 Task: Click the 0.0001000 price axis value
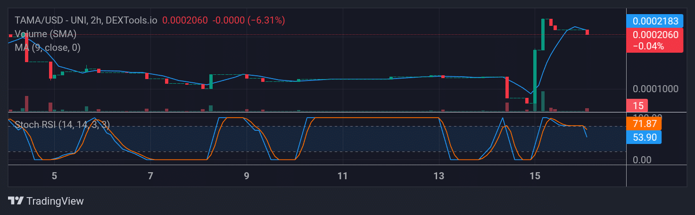point(655,89)
